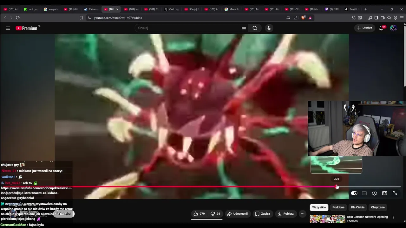Image resolution: width=406 pixels, height=228 pixels.
Task: Select the Podobne filter chip
Action: point(338,207)
